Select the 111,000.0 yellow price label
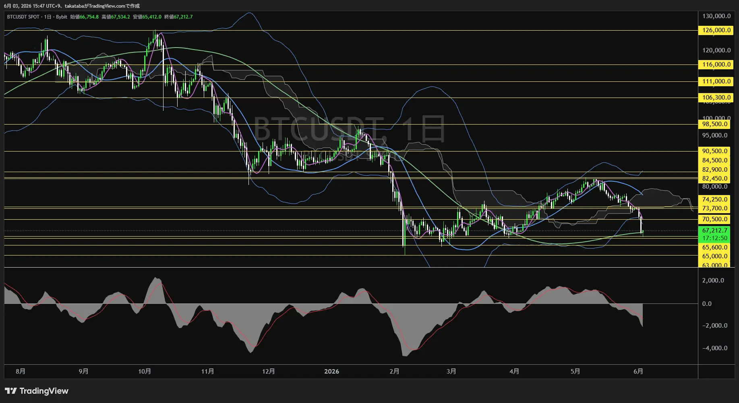 pos(716,81)
